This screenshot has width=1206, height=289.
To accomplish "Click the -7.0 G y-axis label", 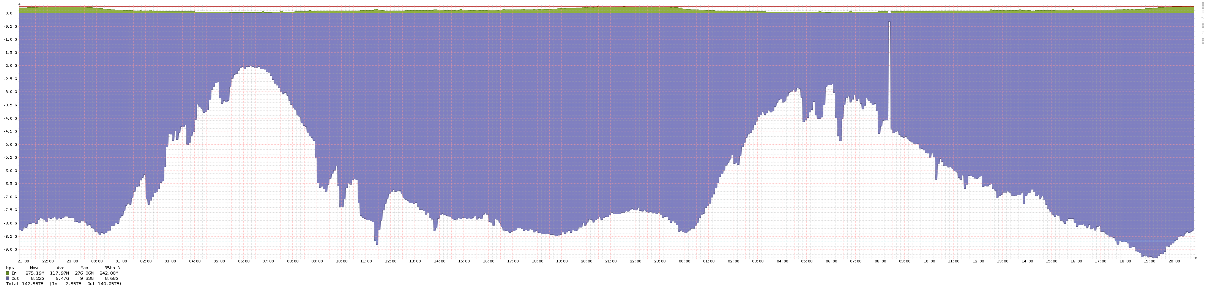I will point(10,197).
